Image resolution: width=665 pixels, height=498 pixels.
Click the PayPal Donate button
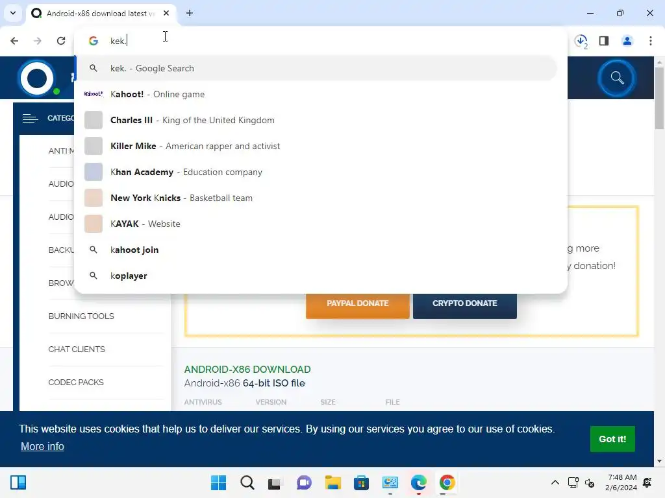pyautogui.click(x=358, y=303)
